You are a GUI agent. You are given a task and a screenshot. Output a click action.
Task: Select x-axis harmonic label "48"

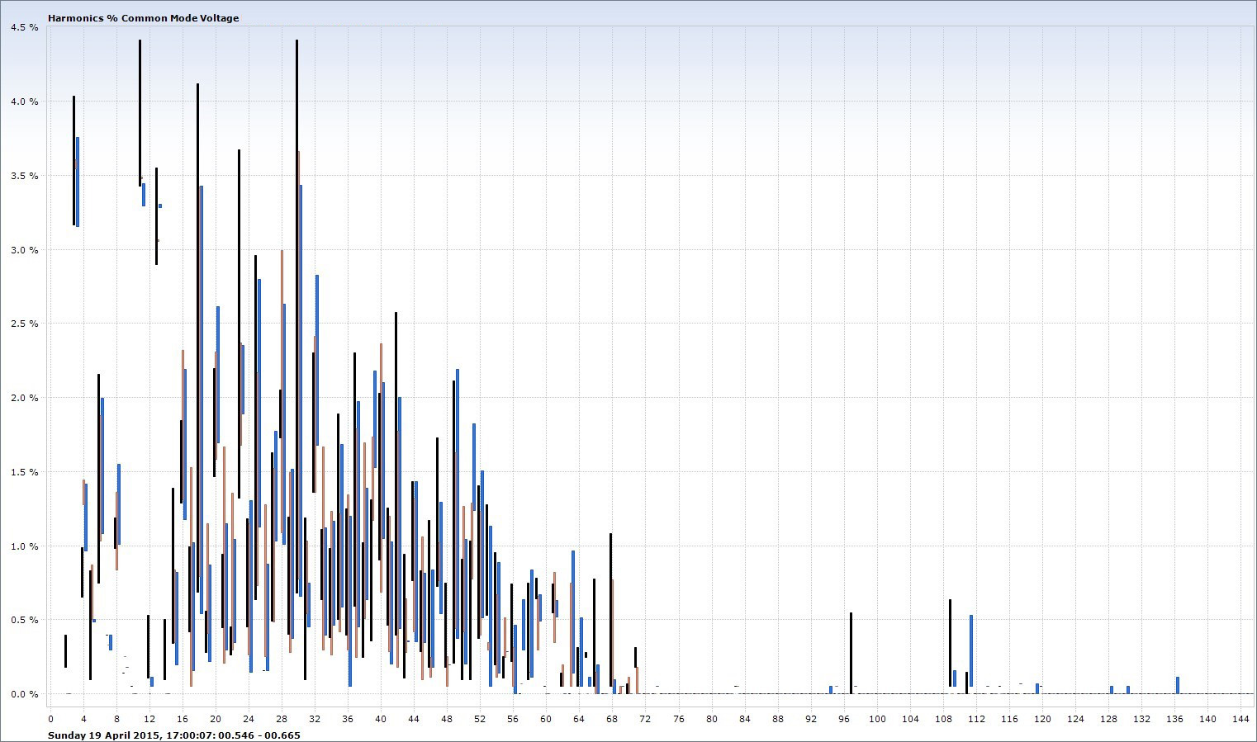pyautogui.click(x=447, y=719)
